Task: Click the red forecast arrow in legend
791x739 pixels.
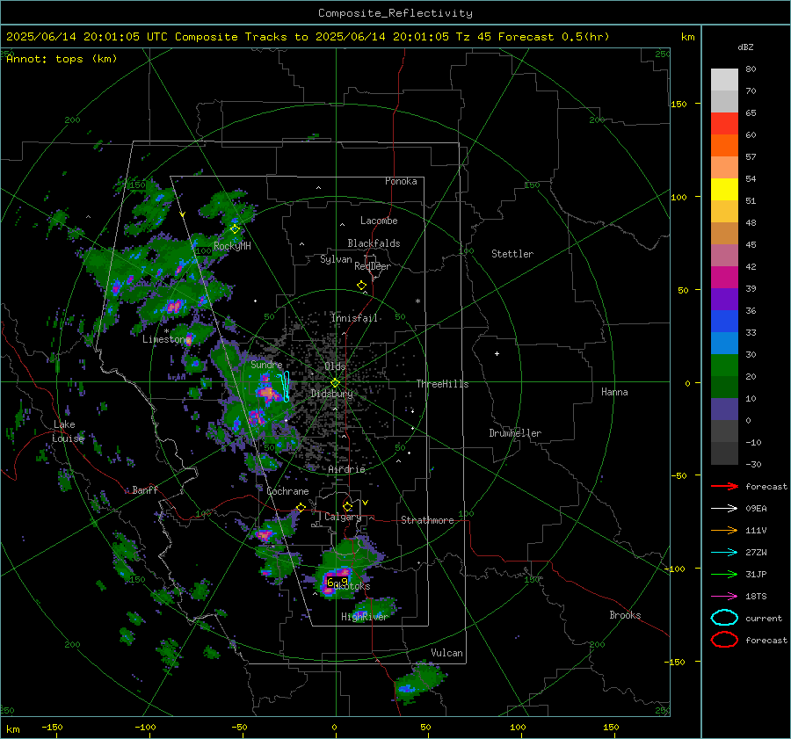Action: click(724, 486)
